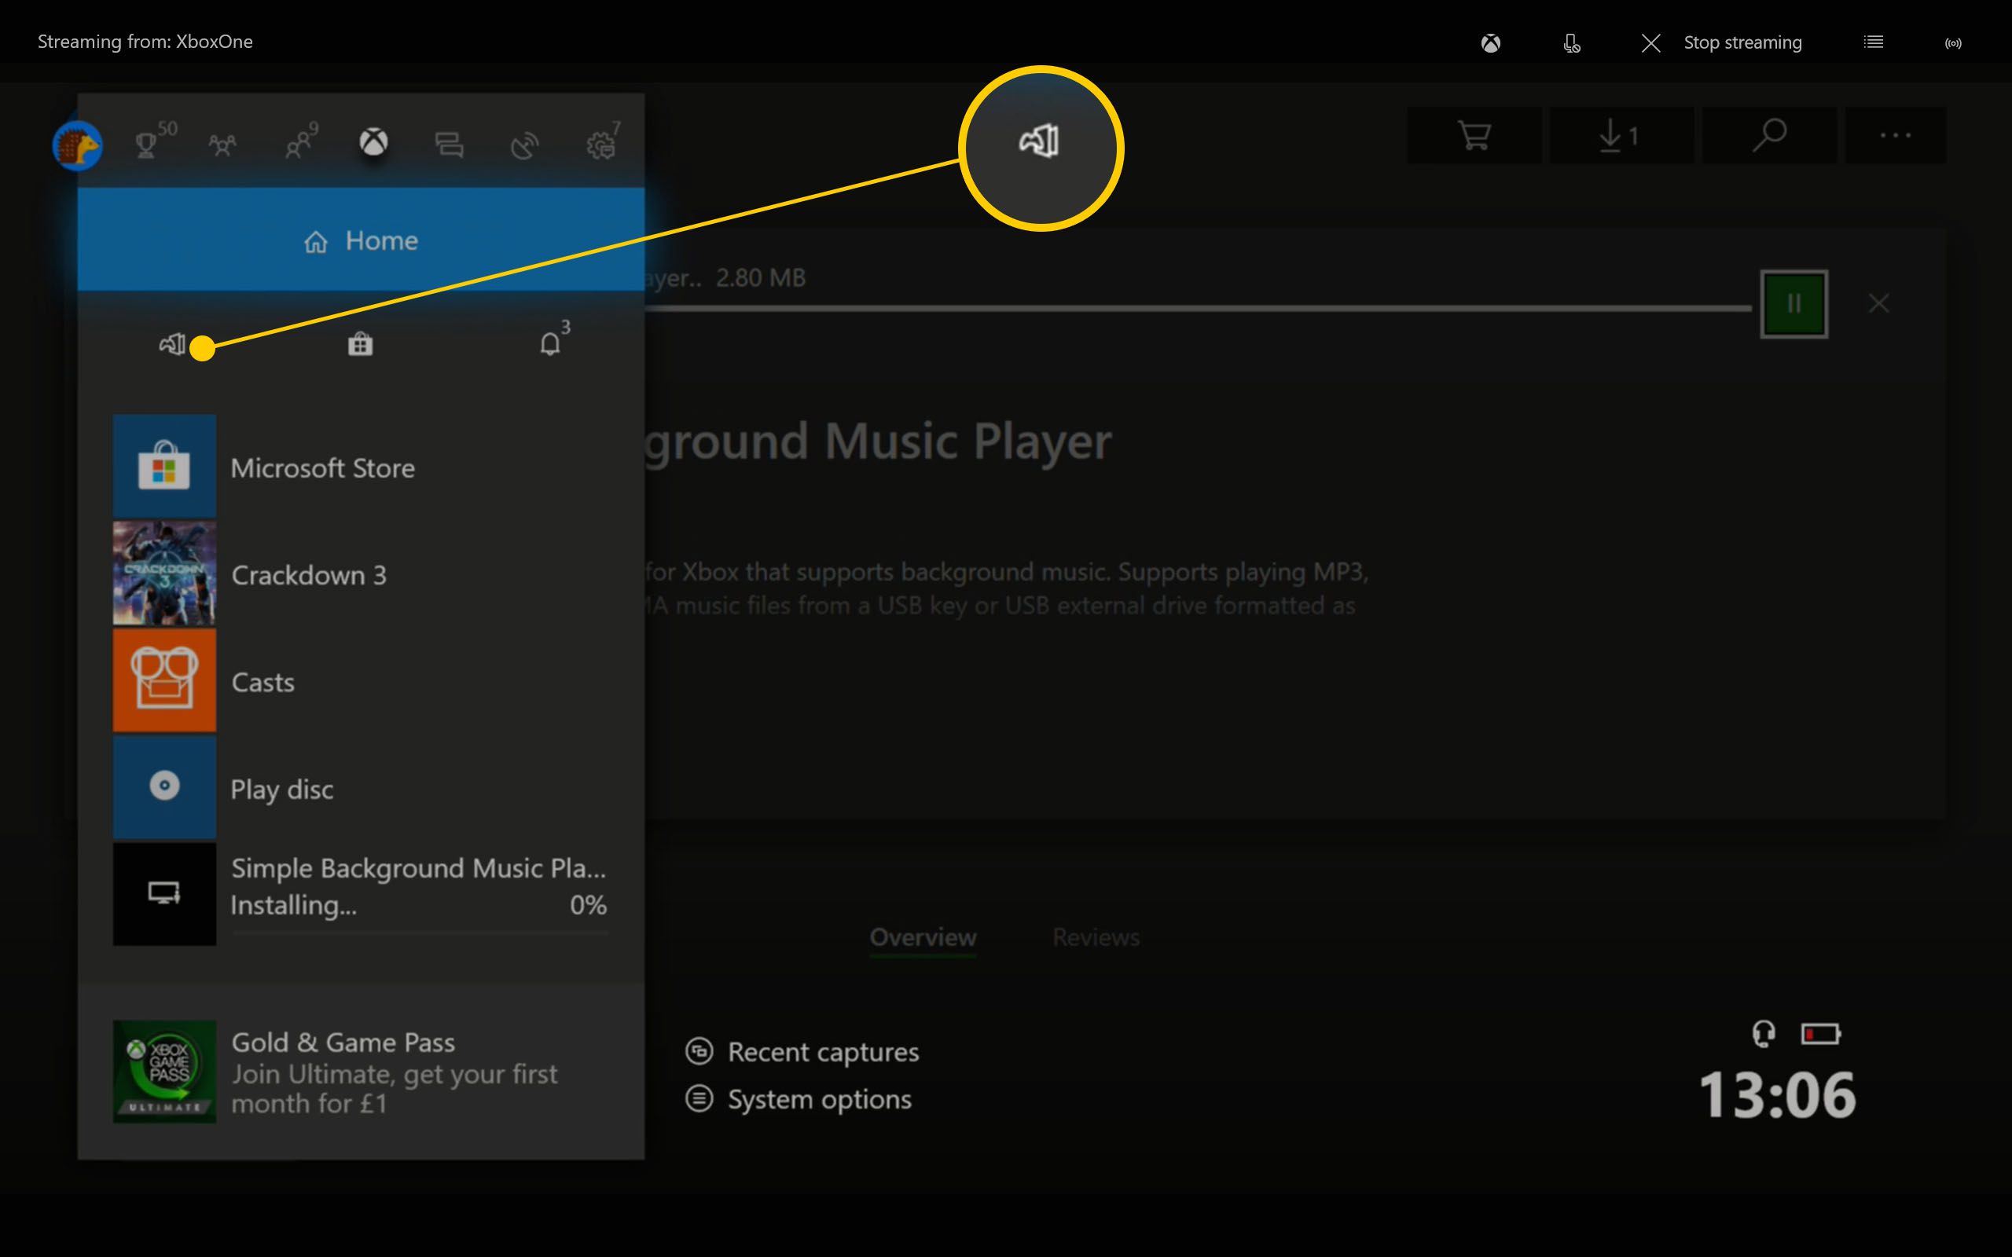Open the Messages chat icon
The image size is (2012, 1257).
pyautogui.click(x=449, y=145)
